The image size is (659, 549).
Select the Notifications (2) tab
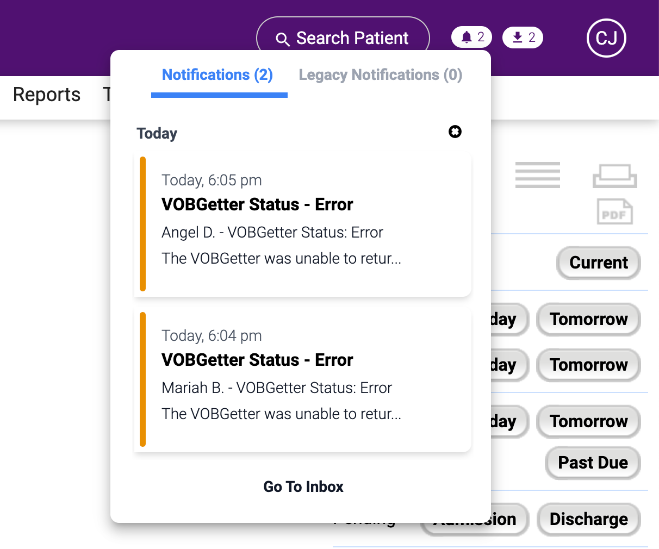coord(218,75)
